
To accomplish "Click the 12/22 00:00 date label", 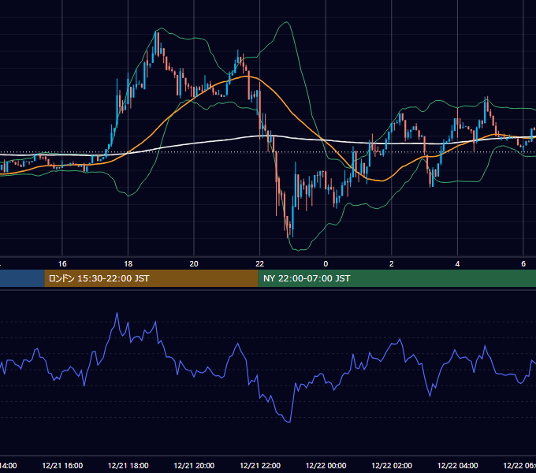I will (x=326, y=465).
